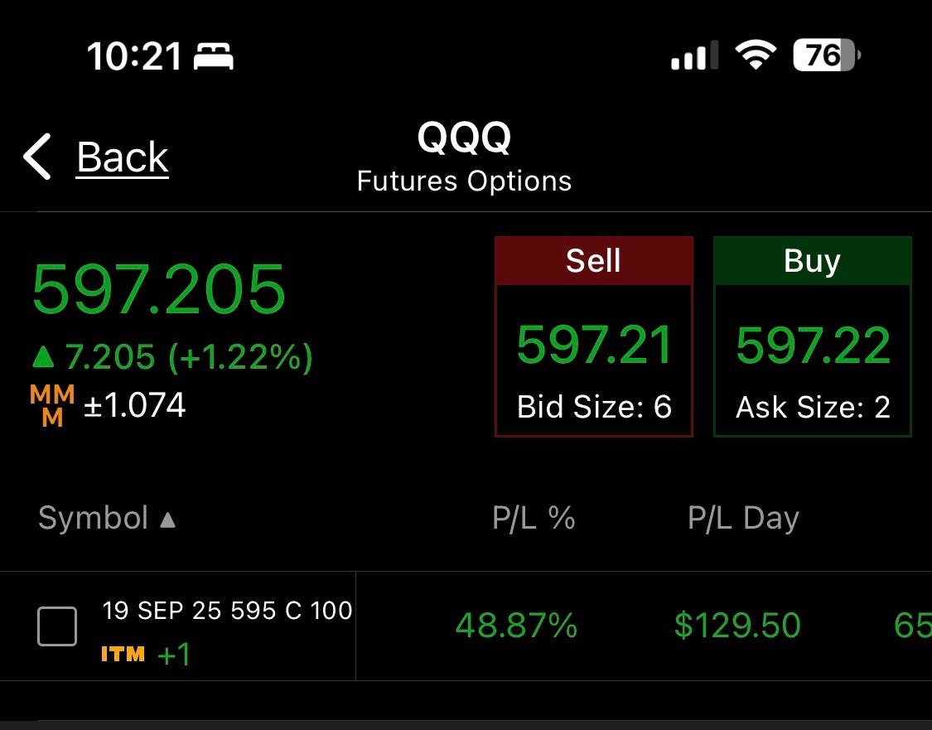Sort positions by P/L % column
The image size is (932, 730).
[x=534, y=518]
